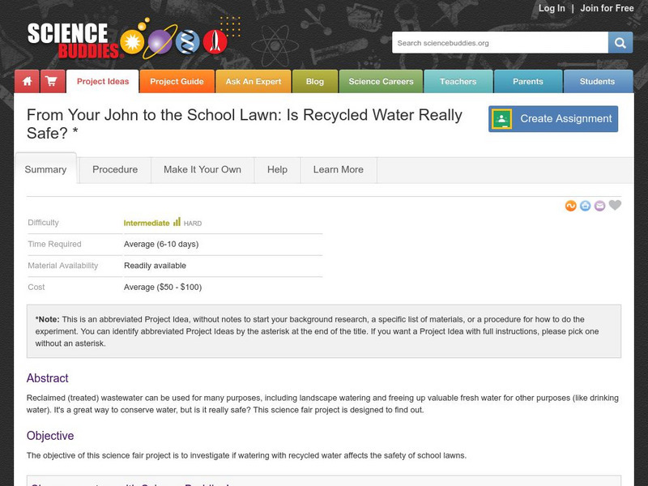
Task: Click the magnifying glass search button
Action: (x=620, y=43)
